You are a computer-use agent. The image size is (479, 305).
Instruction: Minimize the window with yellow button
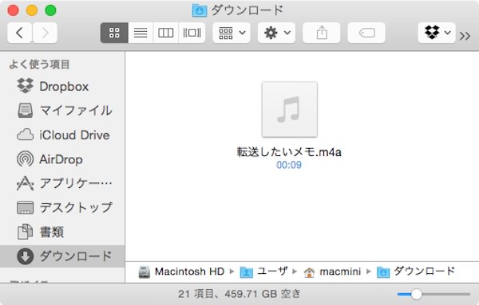pos(32,10)
